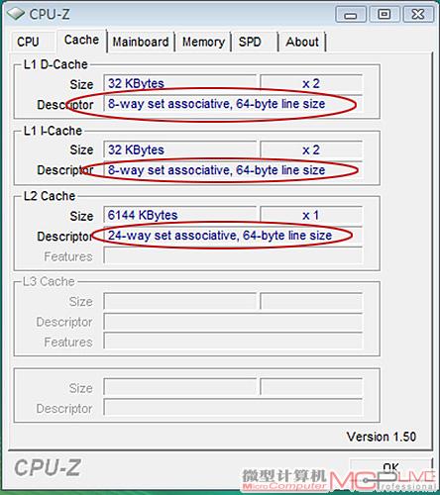Click the L1 D-Cache size field showing 32 KBytes
This screenshot has height=495, width=440.
point(180,83)
